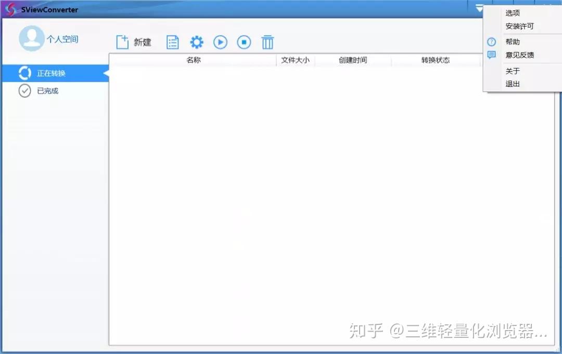Switch to the 正在转换 tab

tap(47, 73)
